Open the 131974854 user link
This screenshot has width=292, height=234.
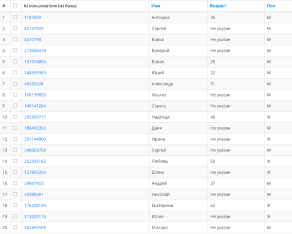coord(35,62)
